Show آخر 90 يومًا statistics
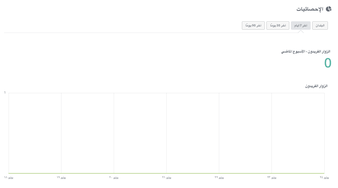This screenshot has width=338, height=188. tap(253, 26)
